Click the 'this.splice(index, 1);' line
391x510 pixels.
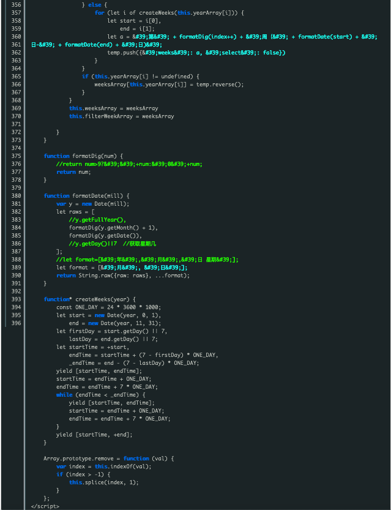pos(104,482)
